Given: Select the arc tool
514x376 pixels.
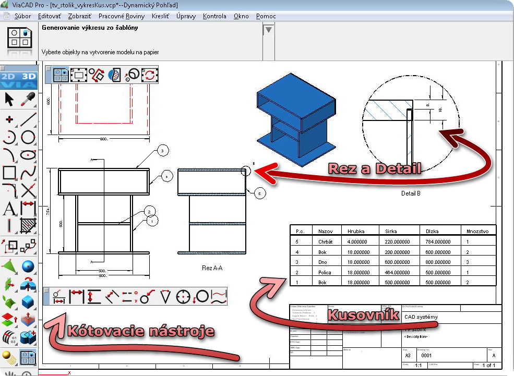Looking at the screenshot, I should [9, 137].
